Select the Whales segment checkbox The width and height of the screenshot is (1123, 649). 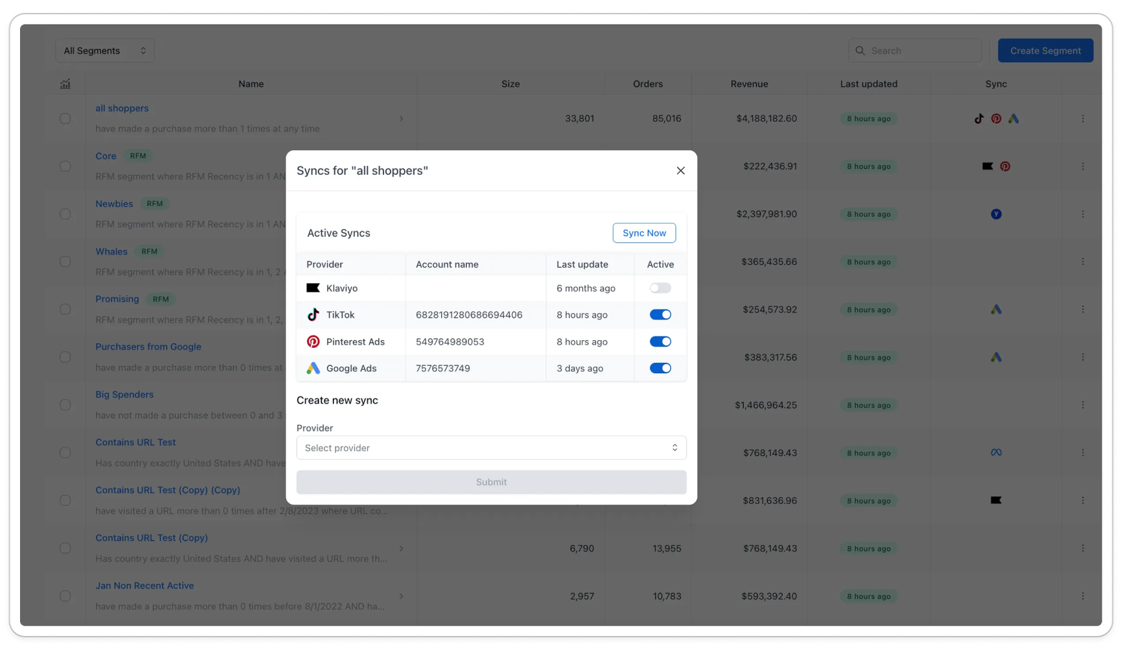[65, 262]
